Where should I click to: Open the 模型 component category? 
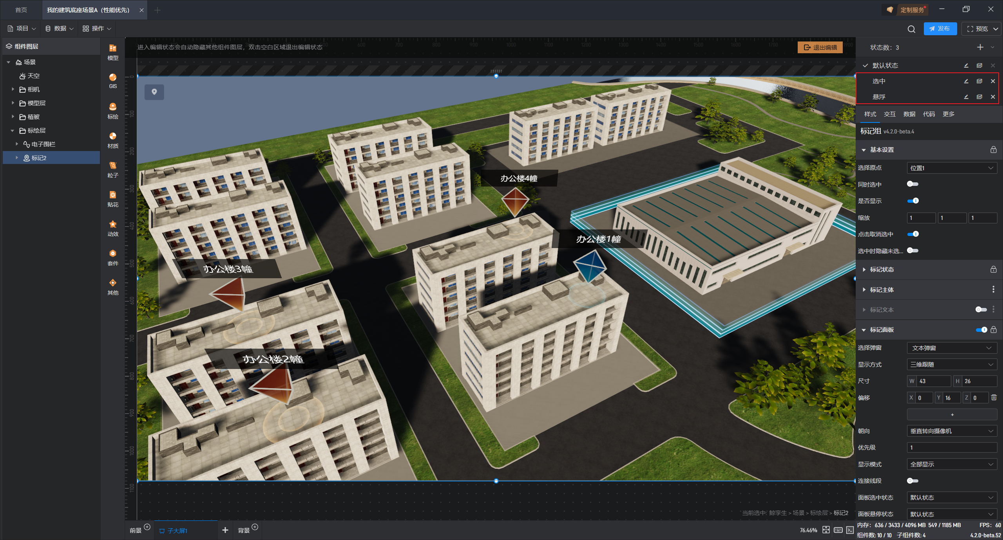tap(113, 52)
